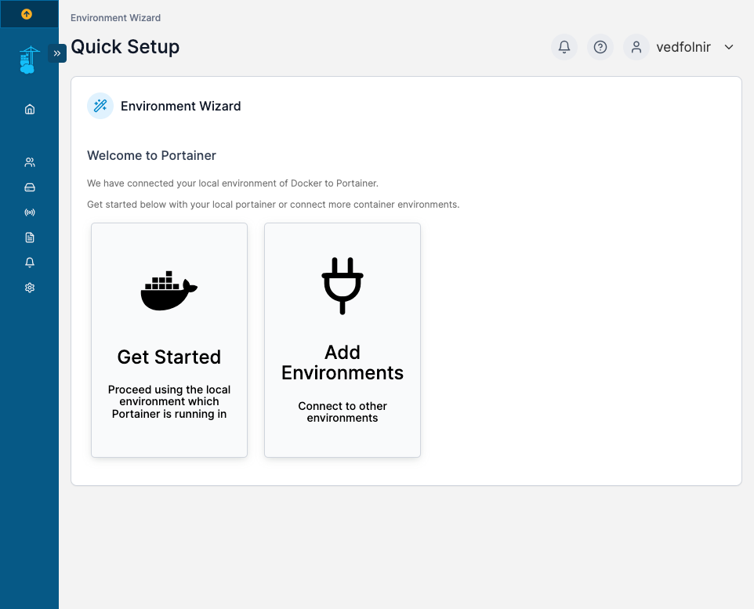
Task: Click the Portainer logo in sidebar
Action: 29,60
